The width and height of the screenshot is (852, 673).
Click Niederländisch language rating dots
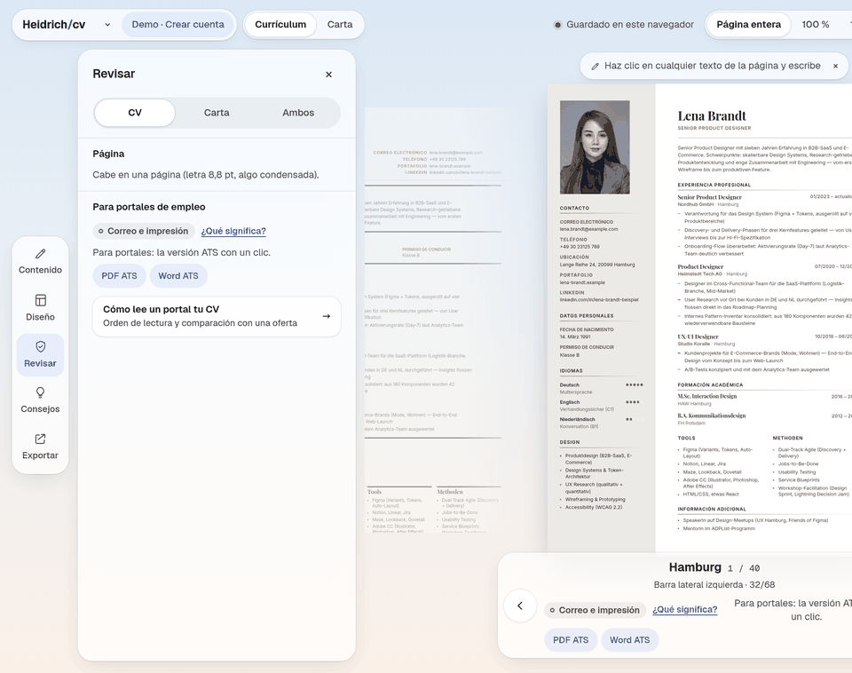634,420
